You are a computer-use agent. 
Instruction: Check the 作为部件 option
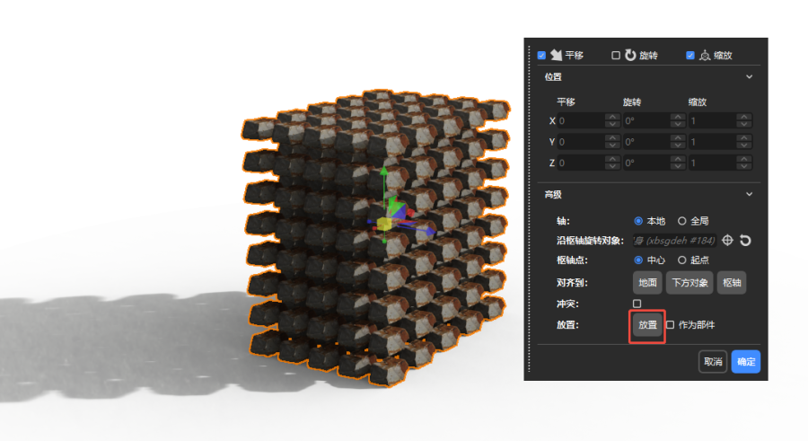(x=670, y=324)
